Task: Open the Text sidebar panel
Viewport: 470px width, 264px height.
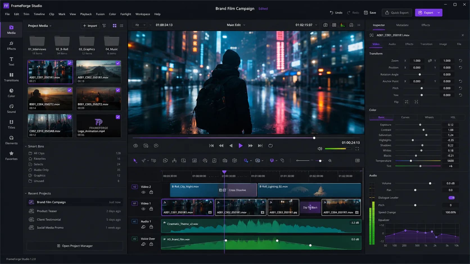Action: point(11,61)
